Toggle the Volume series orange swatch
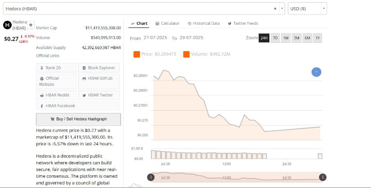 coord(186,54)
